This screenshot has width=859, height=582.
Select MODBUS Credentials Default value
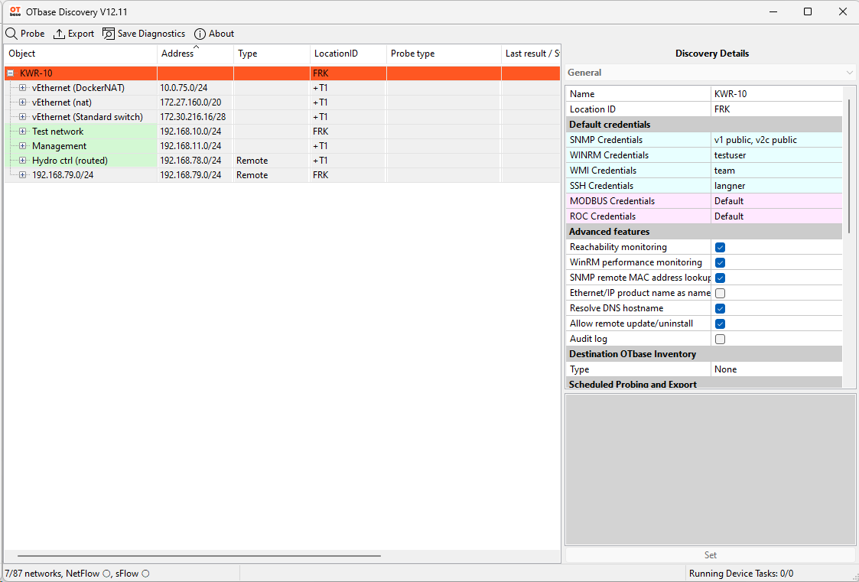tap(776, 201)
